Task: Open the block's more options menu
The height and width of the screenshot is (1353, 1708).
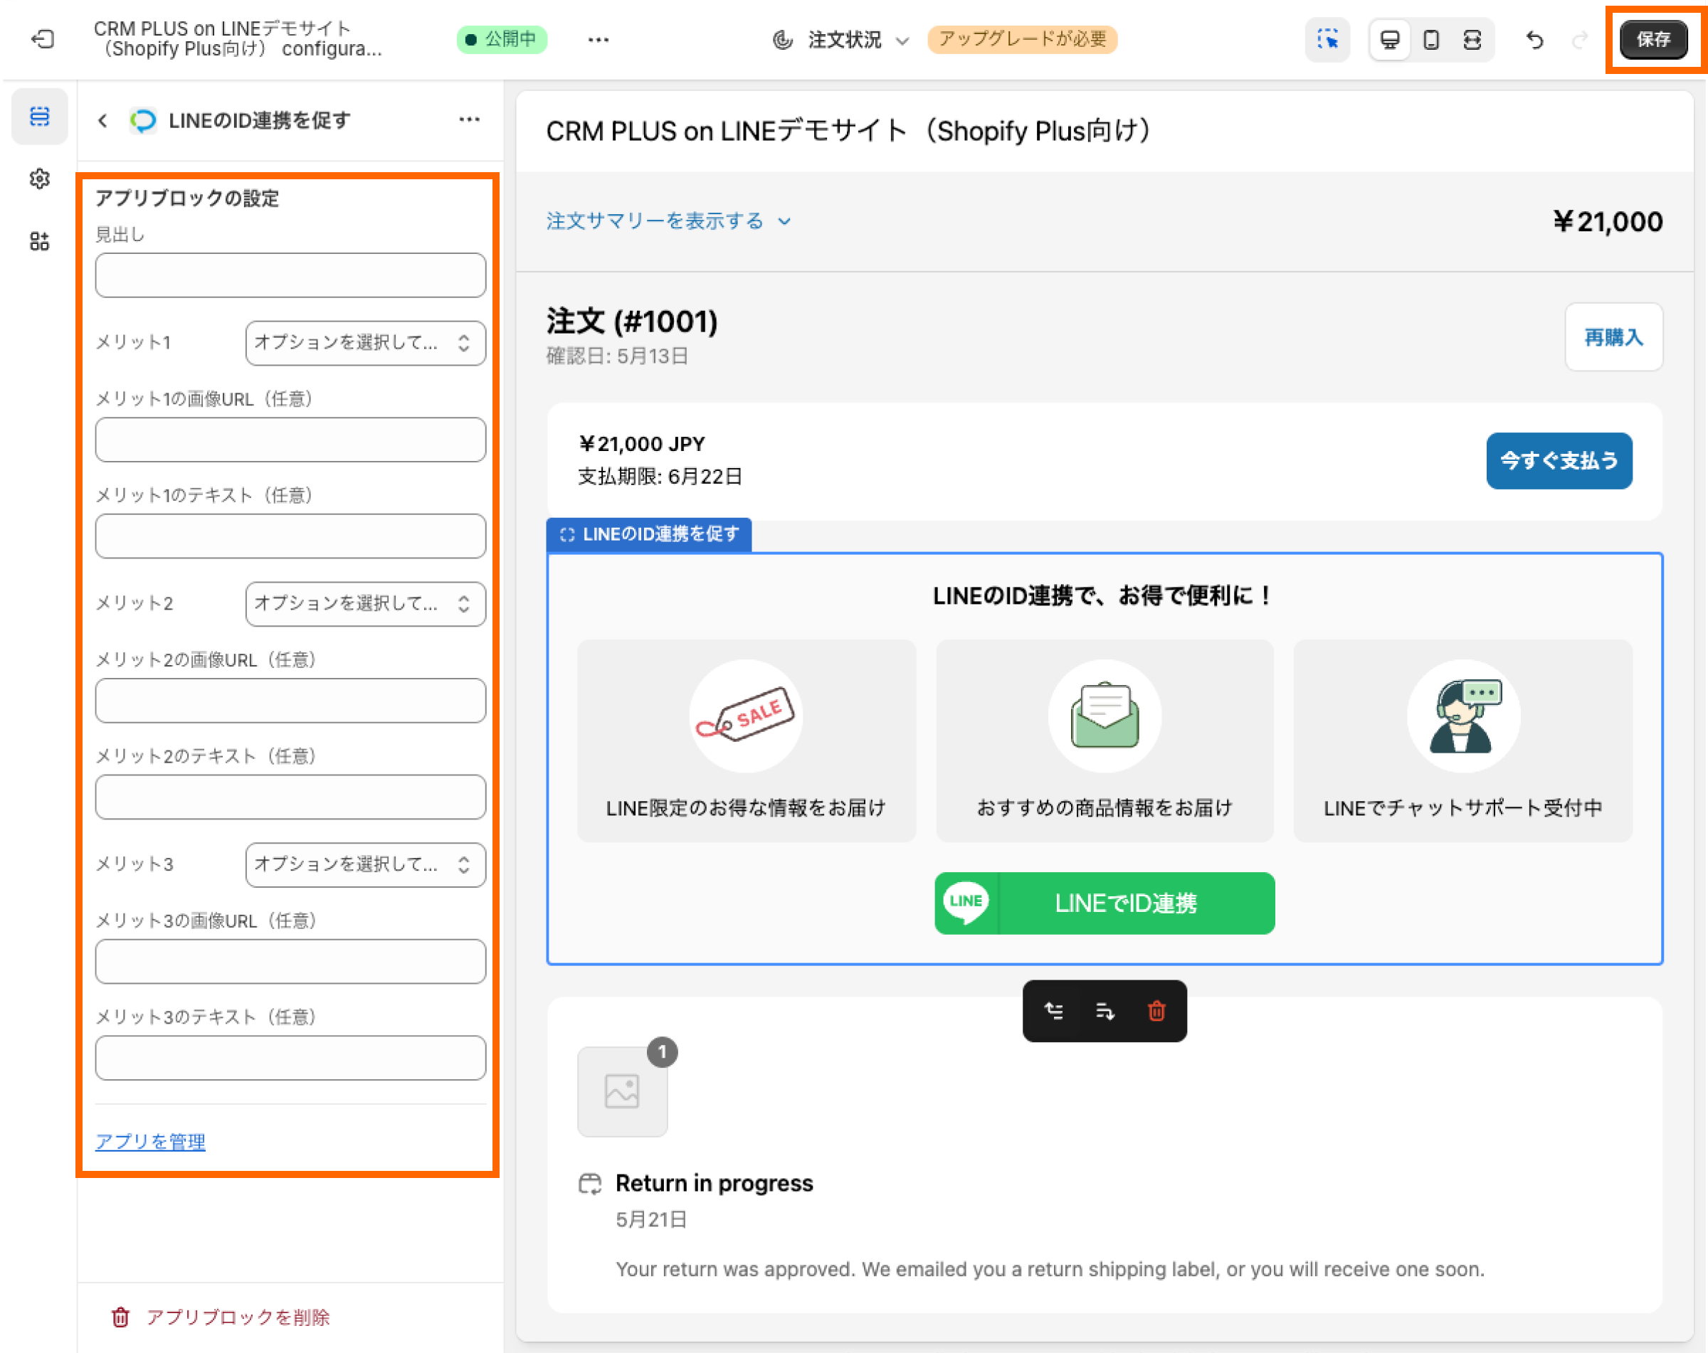Action: (x=469, y=120)
